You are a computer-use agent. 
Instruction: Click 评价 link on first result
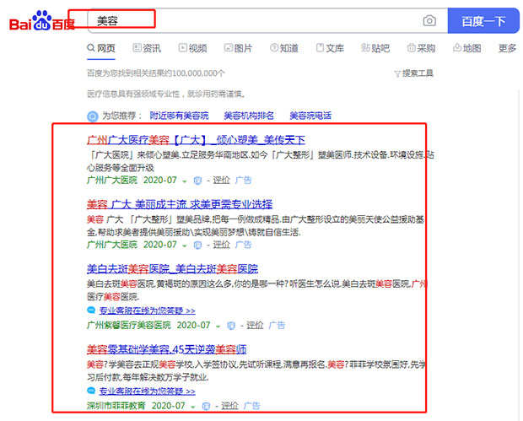(222, 181)
